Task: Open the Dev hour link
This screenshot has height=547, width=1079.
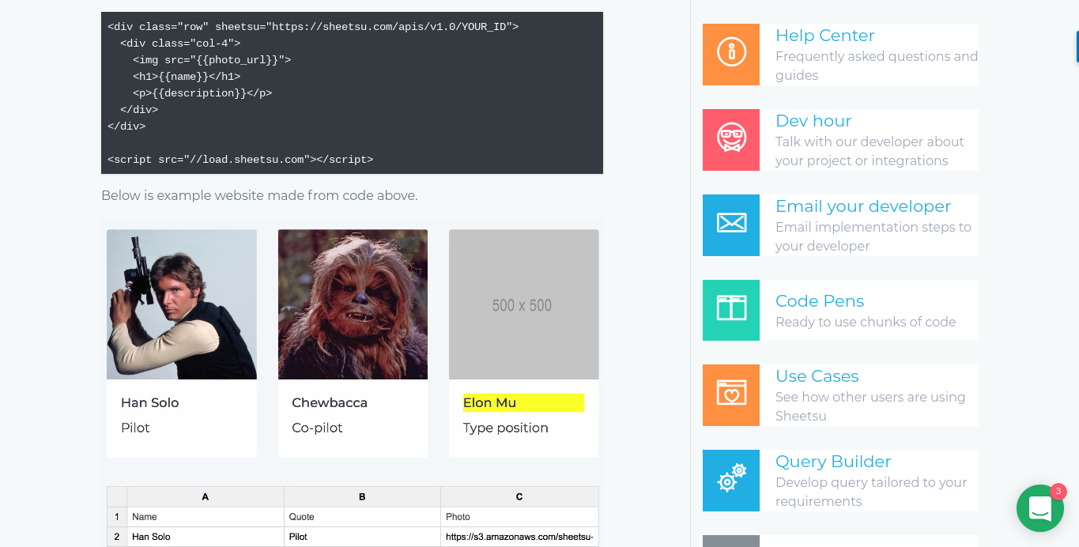Action: (813, 121)
